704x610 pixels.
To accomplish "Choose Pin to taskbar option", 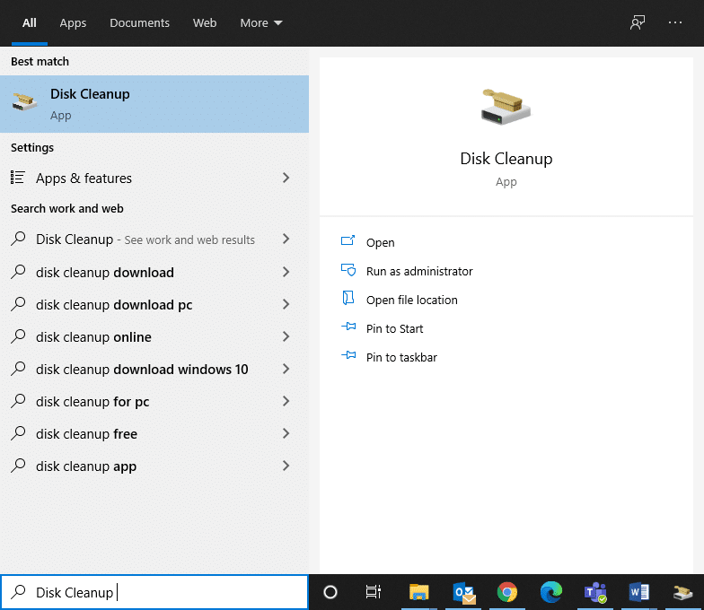I will point(401,357).
